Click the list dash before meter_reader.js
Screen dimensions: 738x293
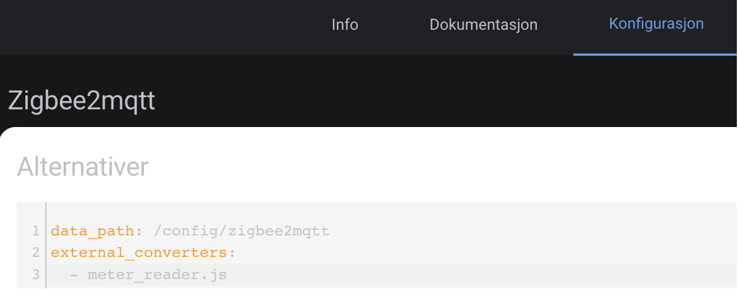pos(74,275)
